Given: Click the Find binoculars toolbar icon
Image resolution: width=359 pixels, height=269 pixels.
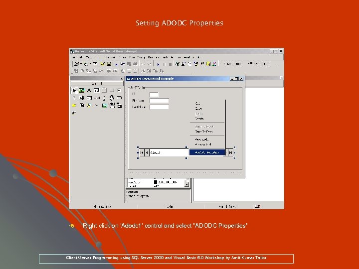Looking at the screenshot, I should pos(135,64).
